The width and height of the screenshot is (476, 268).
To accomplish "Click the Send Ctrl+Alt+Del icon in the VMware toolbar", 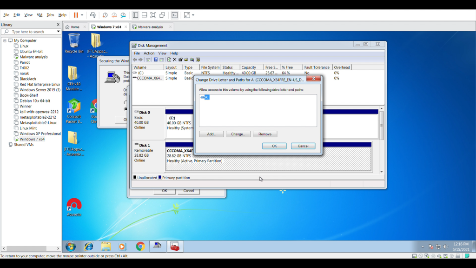I will pos(93,15).
